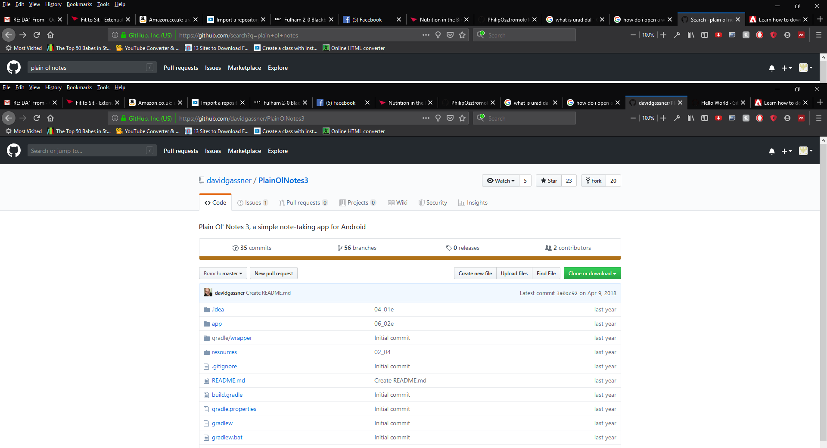Open notifications bell in the upper window
Viewport: 827px width, 448px height.
772,68
